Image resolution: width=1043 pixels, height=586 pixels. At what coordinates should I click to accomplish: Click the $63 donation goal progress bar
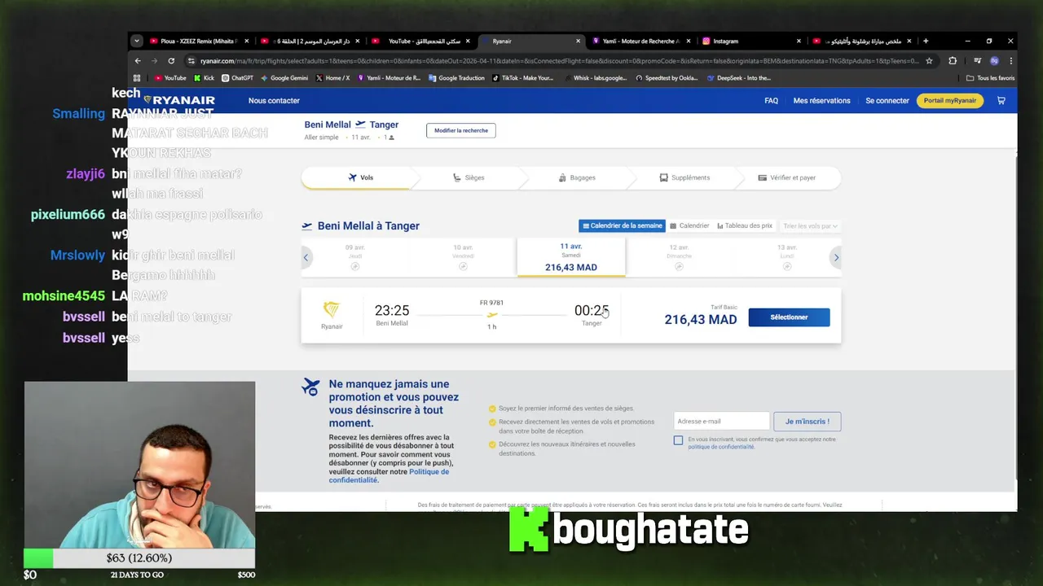coord(139,558)
